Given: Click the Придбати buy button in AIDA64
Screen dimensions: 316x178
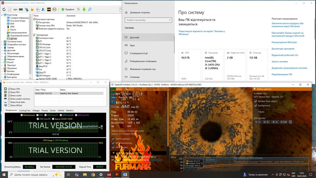Looking at the screenshot, I should 68,9.
